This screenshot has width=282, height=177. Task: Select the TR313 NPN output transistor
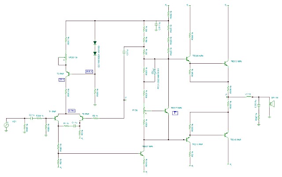pos(226,63)
